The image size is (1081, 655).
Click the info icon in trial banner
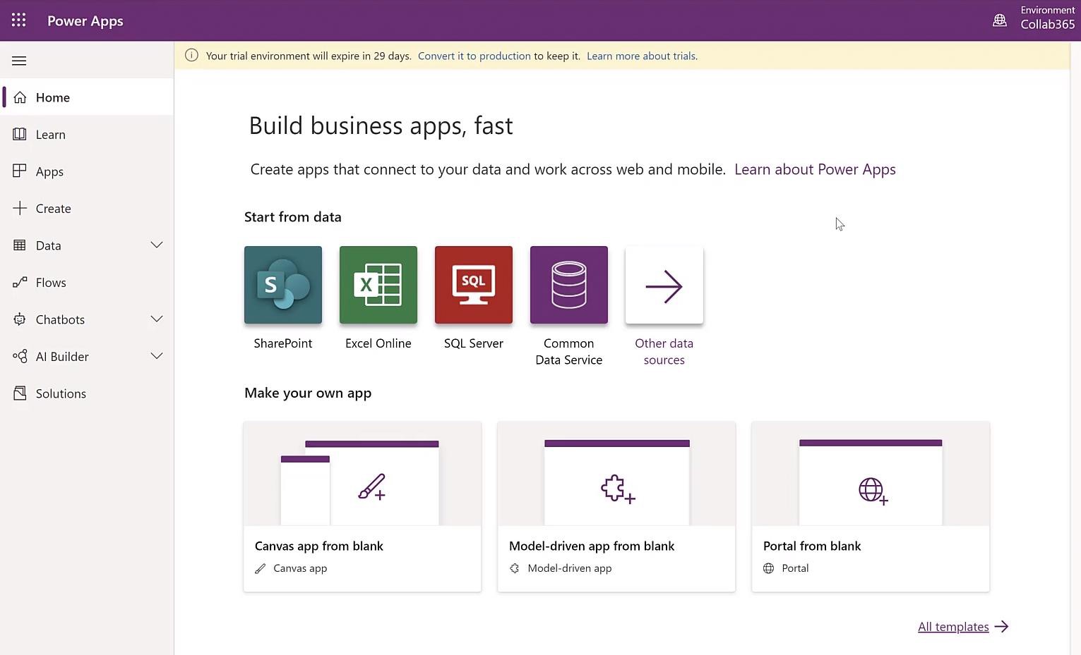pos(191,56)
